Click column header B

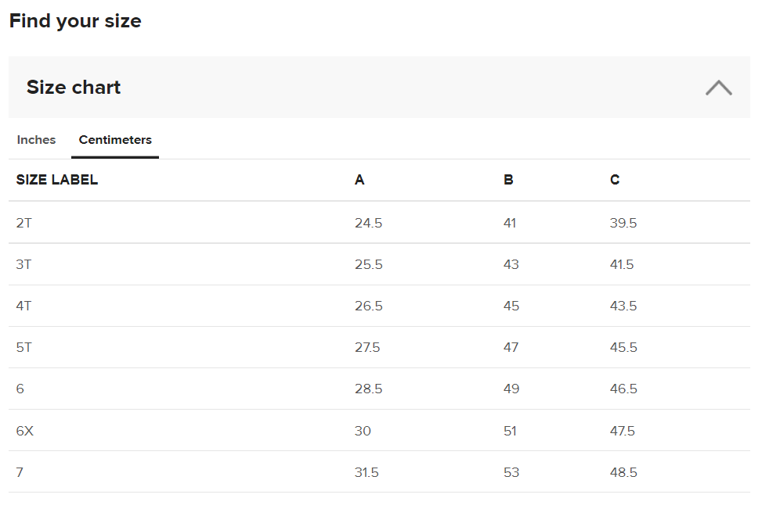508,180
